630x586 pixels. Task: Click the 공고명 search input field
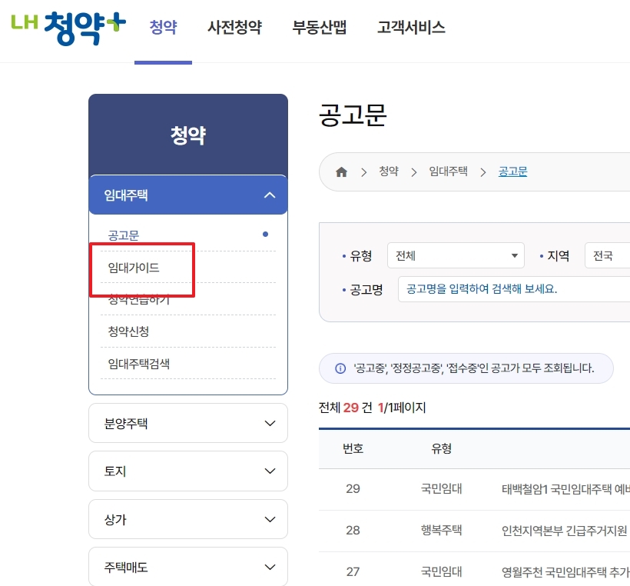[507, 288]
